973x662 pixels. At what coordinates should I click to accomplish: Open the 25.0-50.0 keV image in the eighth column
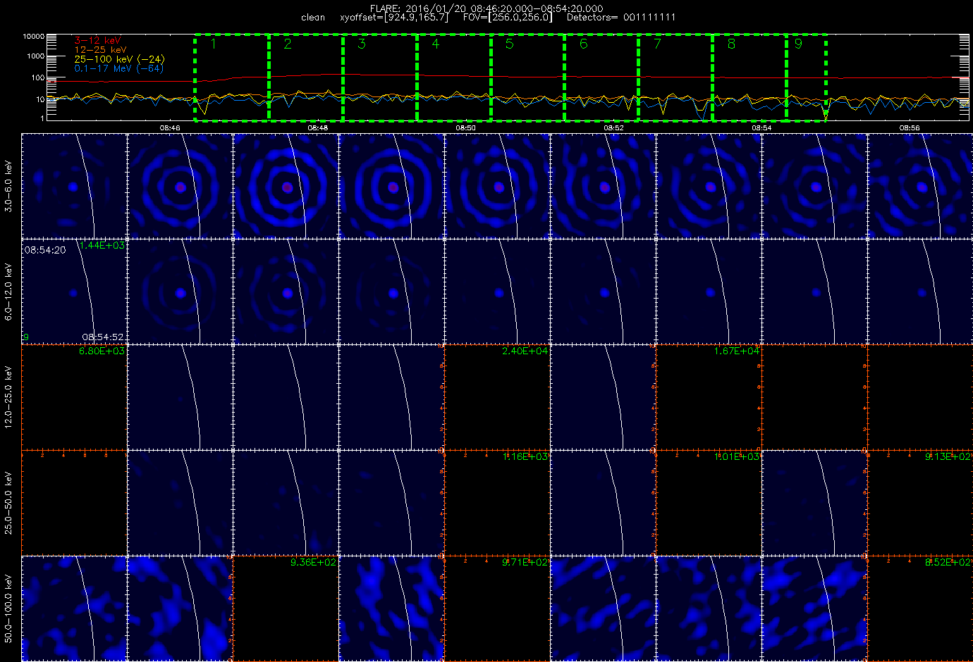[814, 503]
